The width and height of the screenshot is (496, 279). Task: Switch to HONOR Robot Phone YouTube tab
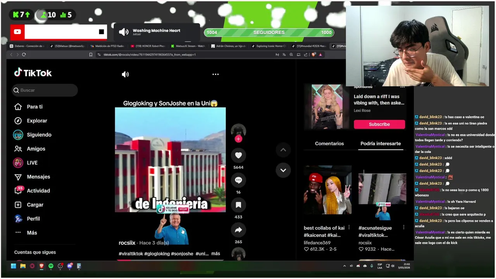pyautogui.click(x=148, y=46)
